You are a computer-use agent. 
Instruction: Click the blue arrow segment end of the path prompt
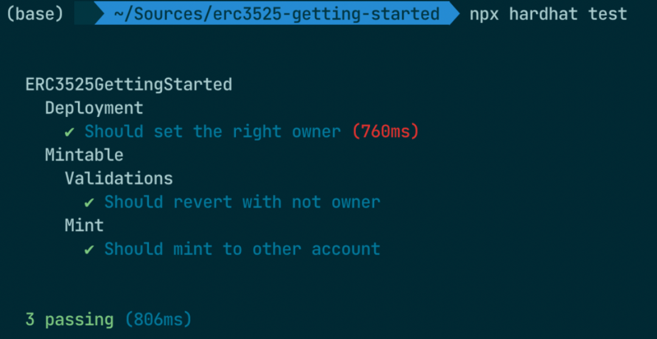pyautogui.click(x=454, y=13)
